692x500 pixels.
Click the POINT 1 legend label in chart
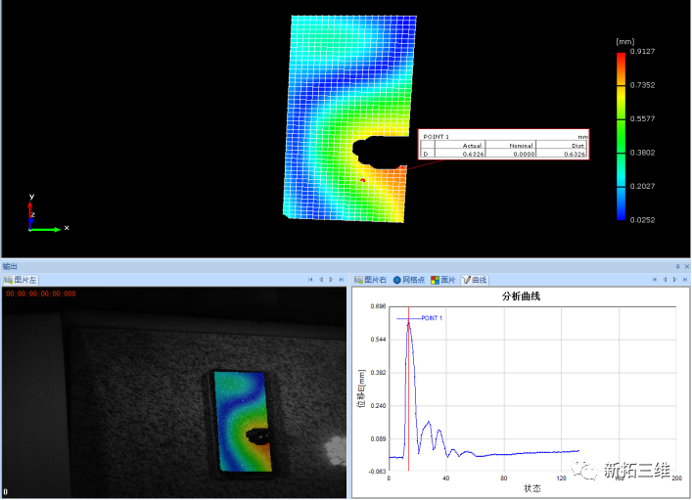tap(432, 318)
